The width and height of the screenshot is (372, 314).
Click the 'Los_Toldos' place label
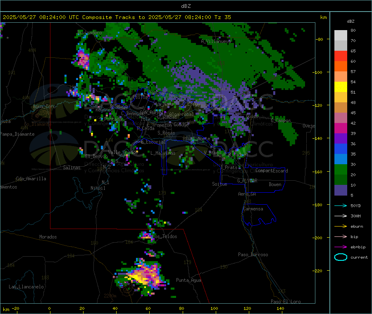click(165, 236)
